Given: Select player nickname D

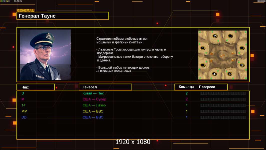Looking at the screenshot, I should click(23, 93).
